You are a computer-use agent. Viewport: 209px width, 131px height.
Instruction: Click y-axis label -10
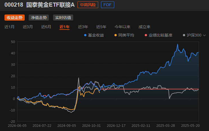point(12,110)
